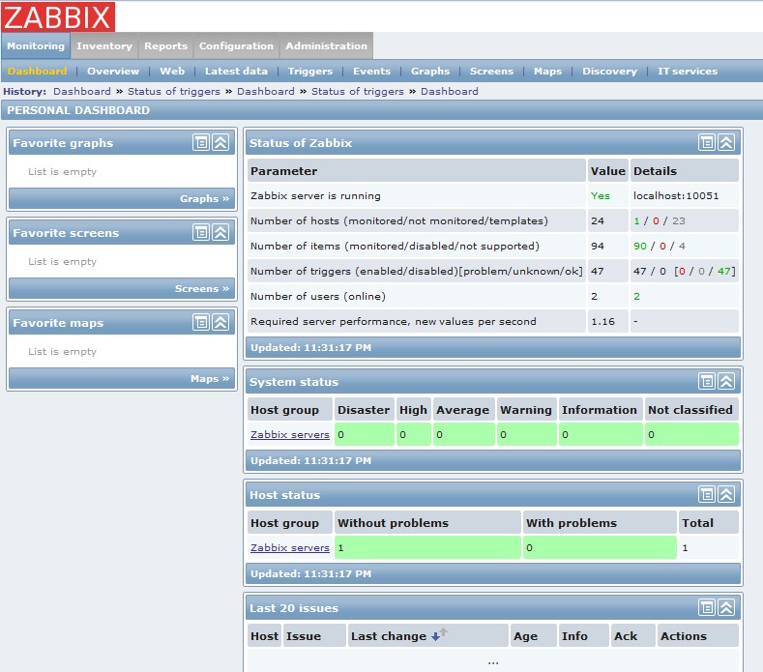This screenshot has width=763, height=672.
Task: Collapse the Favorite screens widget
Action: click(220, 233)
